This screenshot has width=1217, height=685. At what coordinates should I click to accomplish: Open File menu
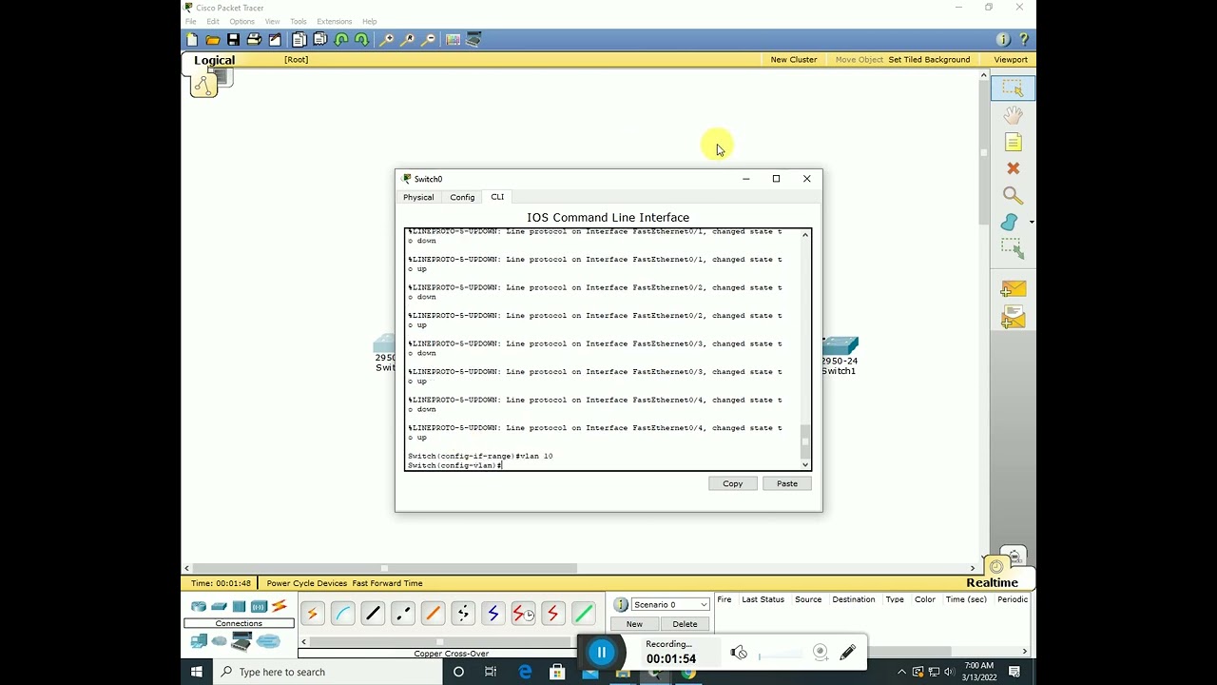(190, 21)
